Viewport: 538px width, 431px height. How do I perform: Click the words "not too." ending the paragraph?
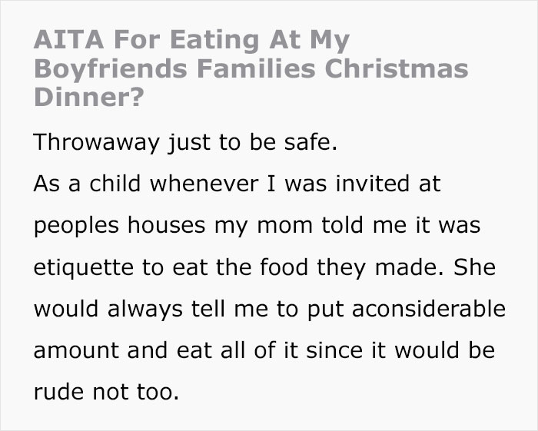point(134,393)
